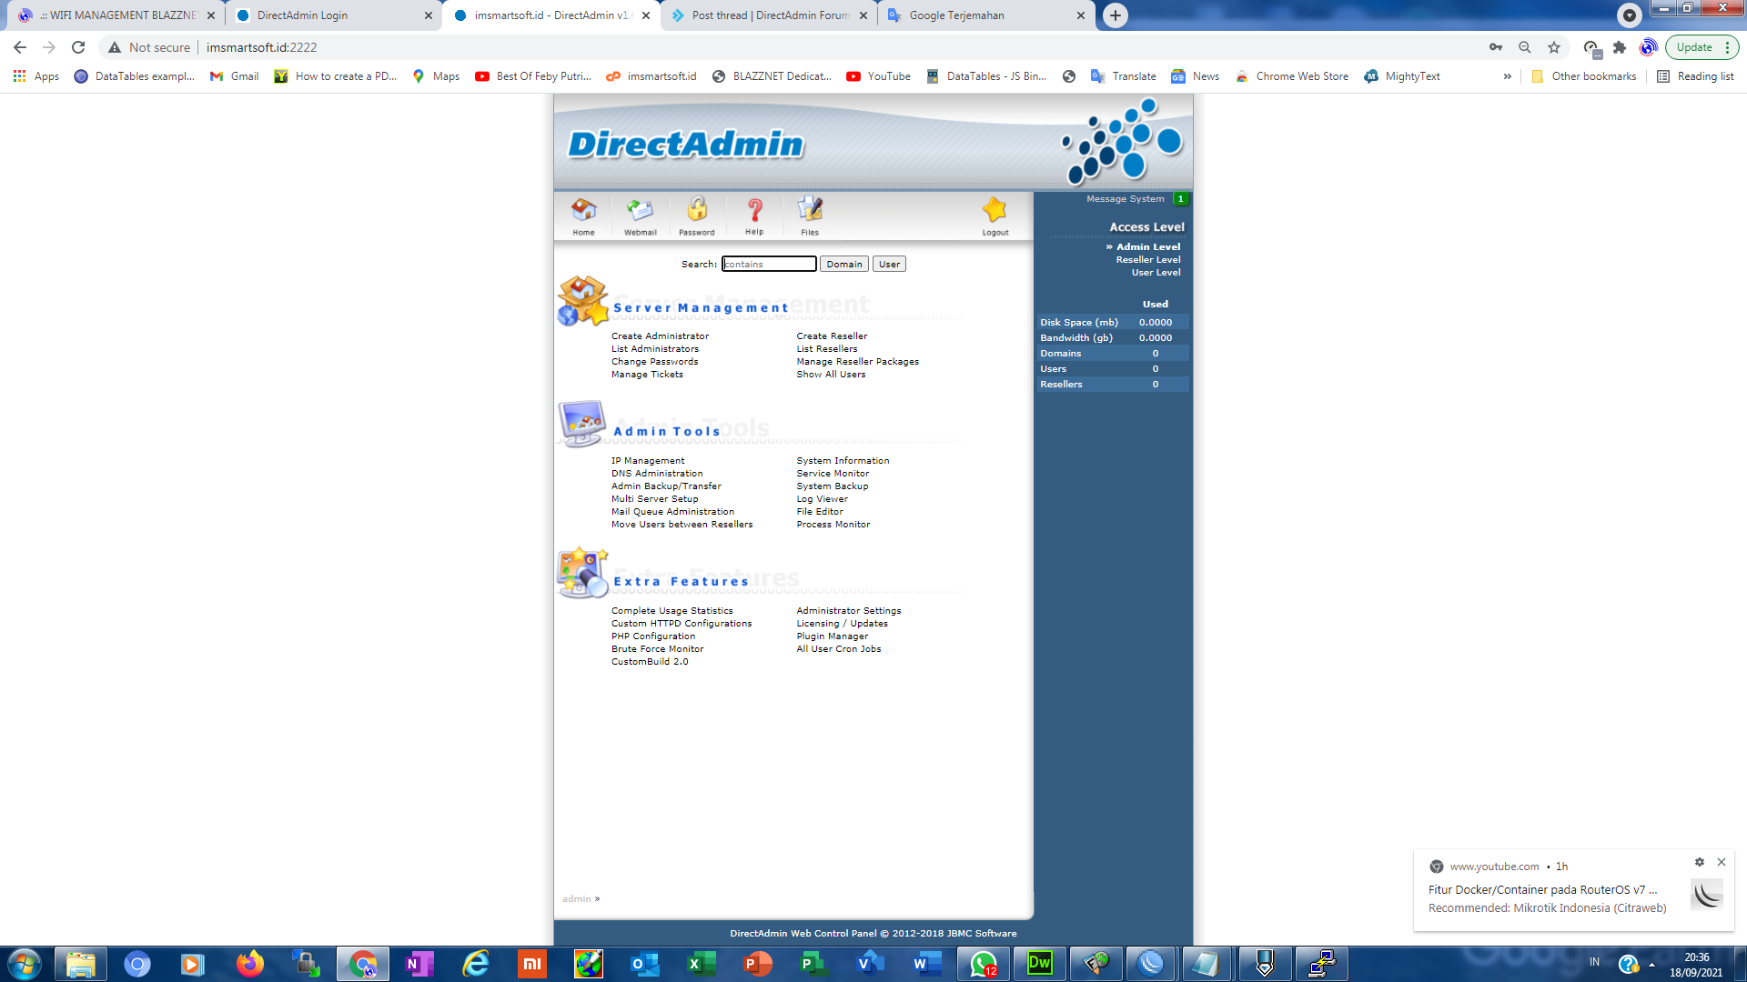Click the Server Management section icon
1747x982 pixels.
[583, 301]
